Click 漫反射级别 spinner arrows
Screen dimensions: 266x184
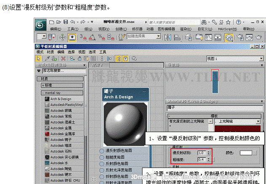(x=209, y=153)
